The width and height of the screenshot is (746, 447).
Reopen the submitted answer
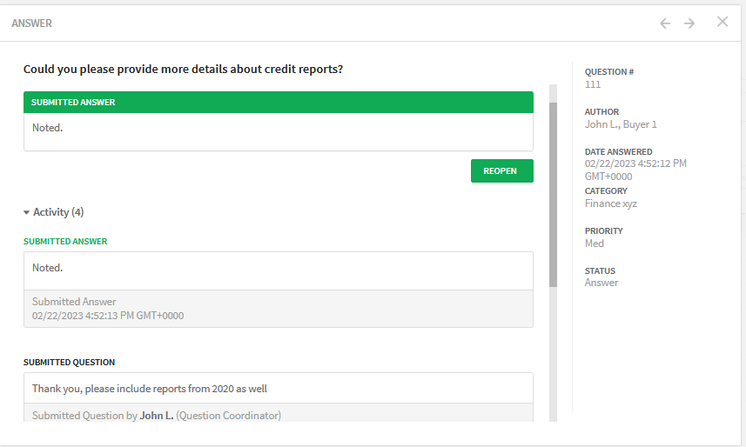click(502, 170)
